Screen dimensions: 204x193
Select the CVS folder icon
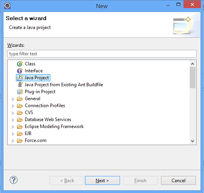pos(20,113)
